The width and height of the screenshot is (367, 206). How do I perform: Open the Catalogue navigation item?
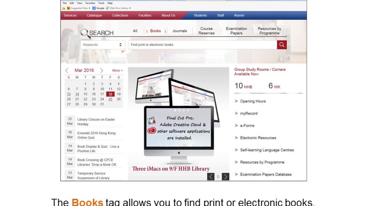(94, 15)
